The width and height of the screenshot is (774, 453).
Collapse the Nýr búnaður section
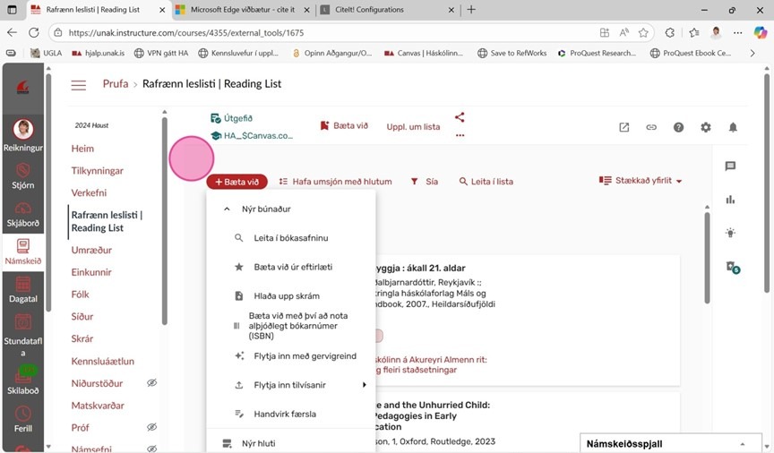click(x=226, y=209)
